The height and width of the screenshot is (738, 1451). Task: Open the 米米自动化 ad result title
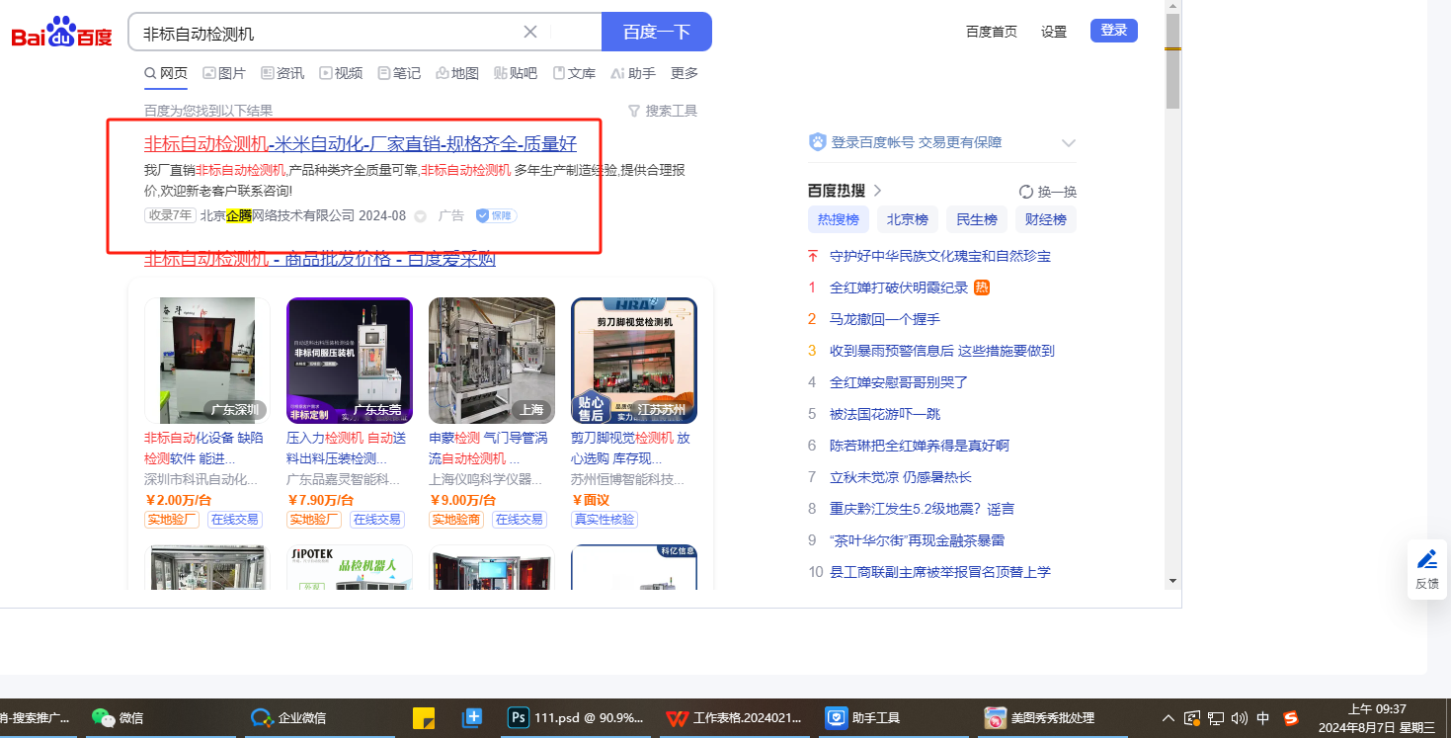[361, 144]
